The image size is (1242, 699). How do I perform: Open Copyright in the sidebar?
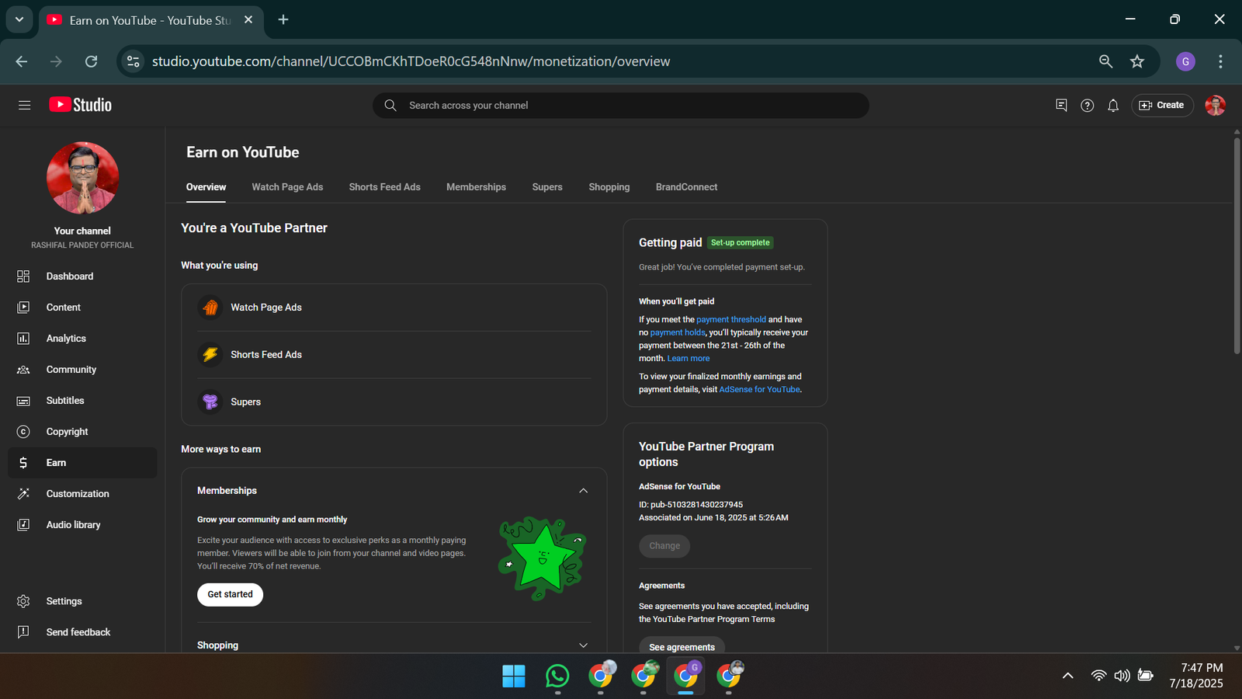pos(82,432)
